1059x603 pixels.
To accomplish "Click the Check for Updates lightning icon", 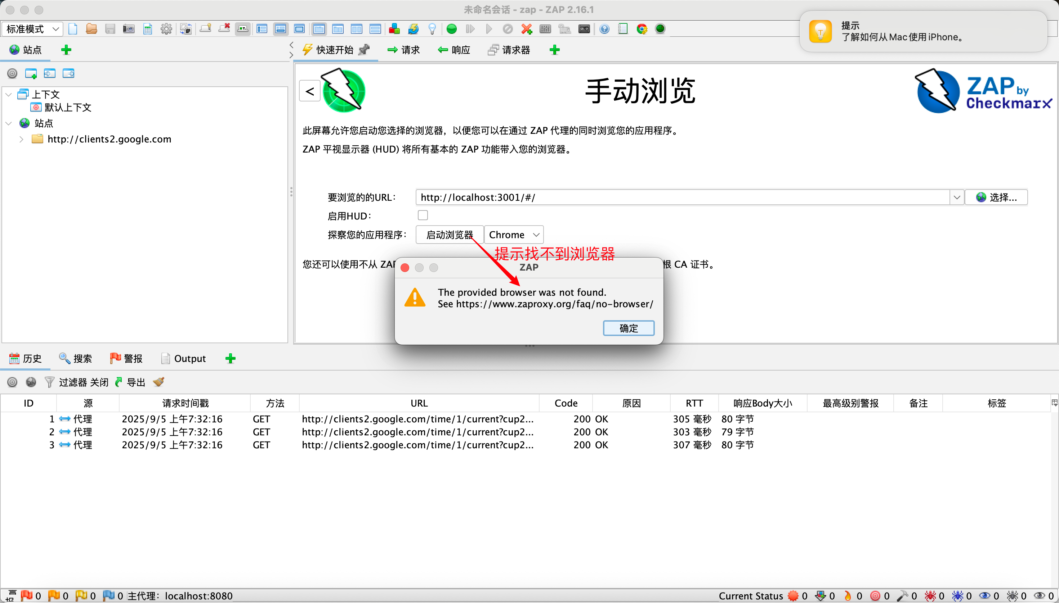I will [x=414, y=29].
